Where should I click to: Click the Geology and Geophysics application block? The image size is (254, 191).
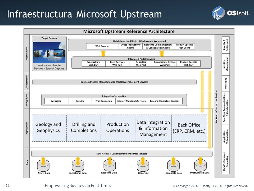tap(49, 128)
